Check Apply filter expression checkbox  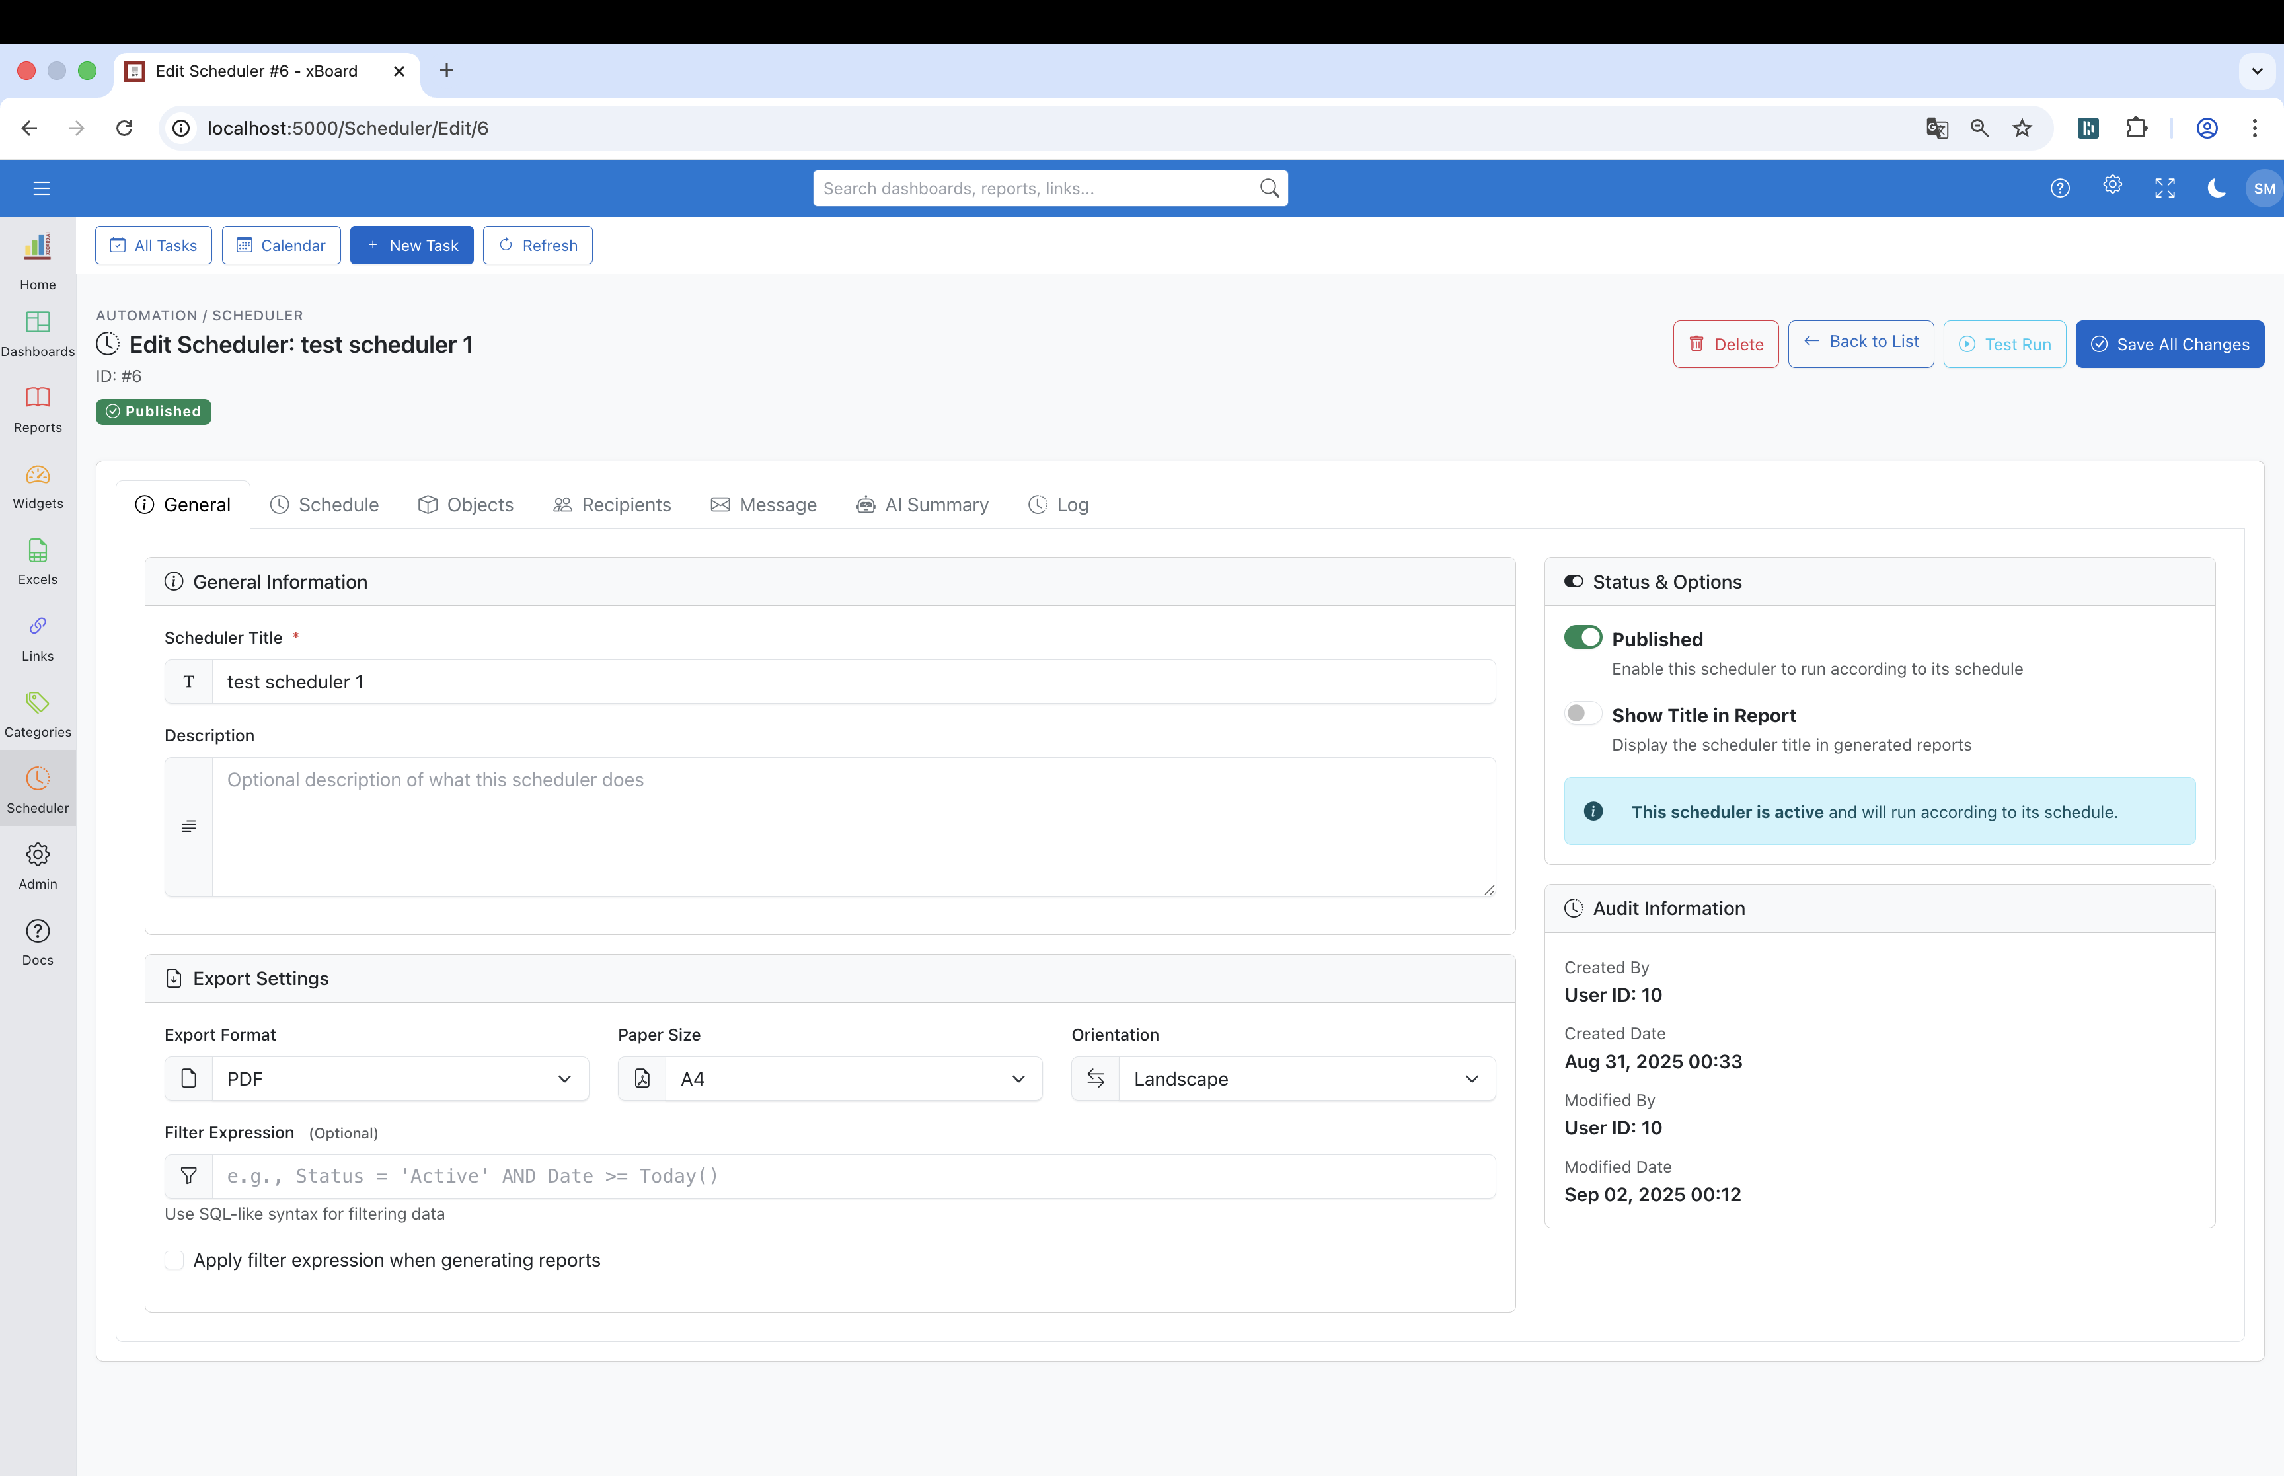click(174, 1259)
